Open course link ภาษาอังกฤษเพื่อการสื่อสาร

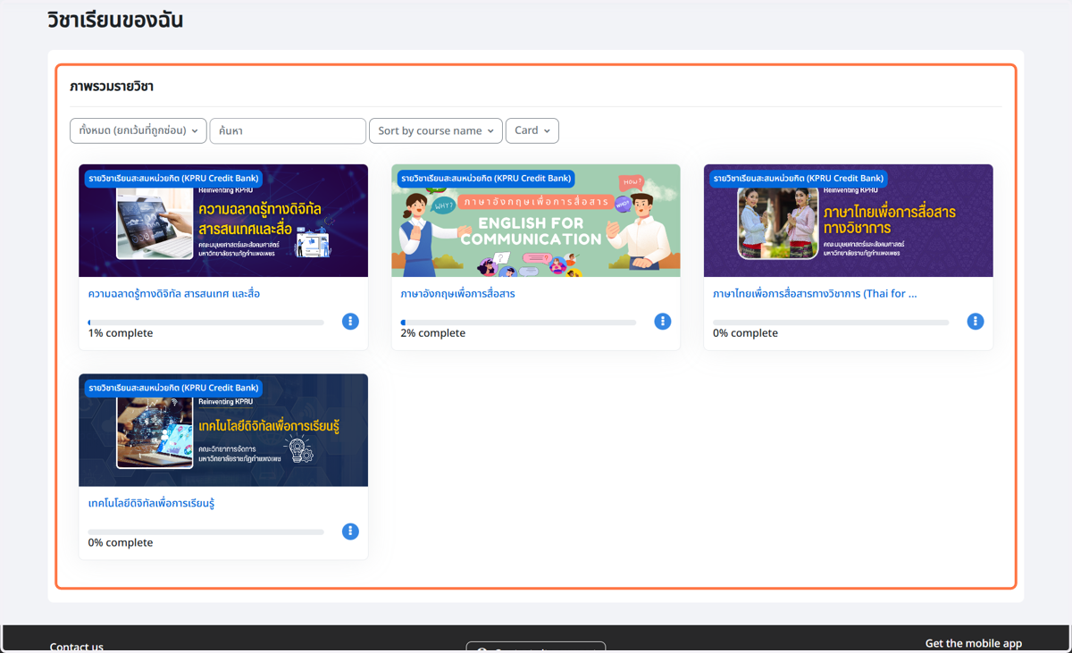(x=458, y=293)
